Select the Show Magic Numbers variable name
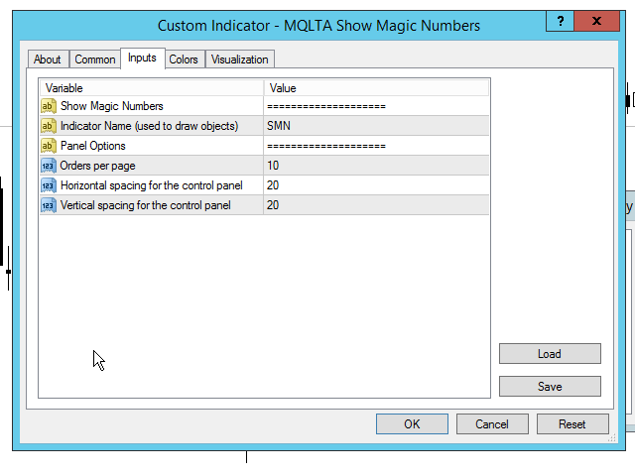This screenshot has height=476, width=635. tap(112, 106)
